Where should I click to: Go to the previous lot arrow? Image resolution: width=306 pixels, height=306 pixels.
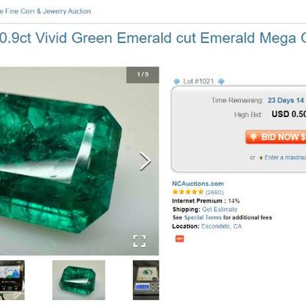(177, 81)
